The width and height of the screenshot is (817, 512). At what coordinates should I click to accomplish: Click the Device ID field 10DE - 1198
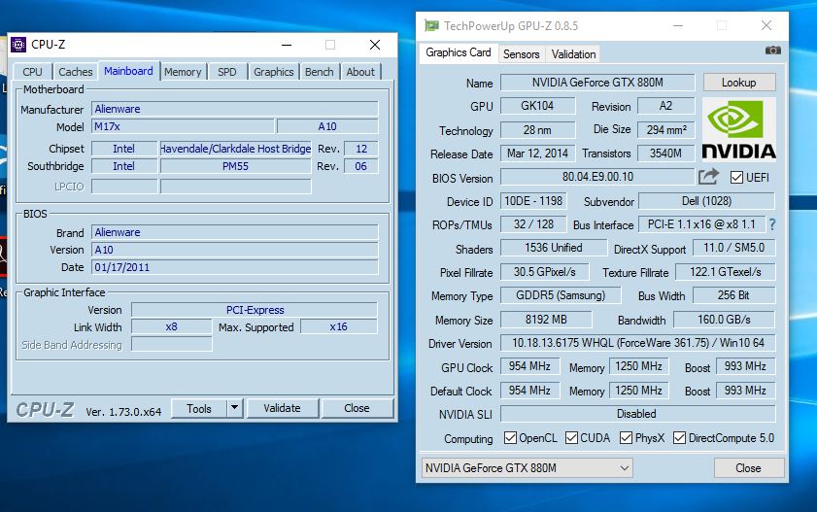point(533,201)
